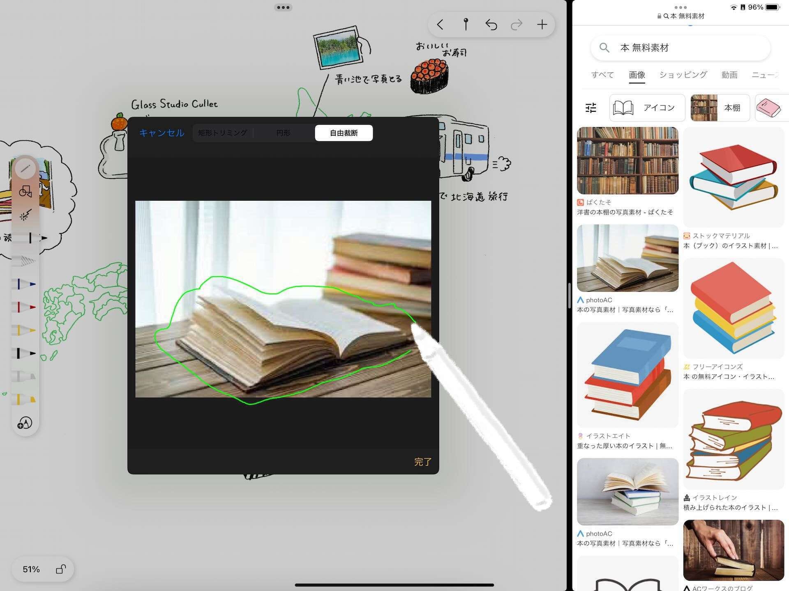Open the search filter options icon
Viewport: 789px width, 591px height.
591,108
